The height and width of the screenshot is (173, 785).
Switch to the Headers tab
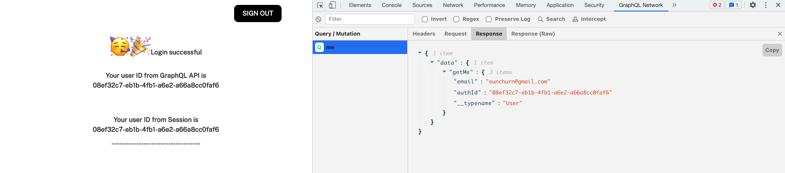[424, 34]
